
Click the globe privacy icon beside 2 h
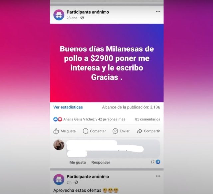click(x=76, y=182)
